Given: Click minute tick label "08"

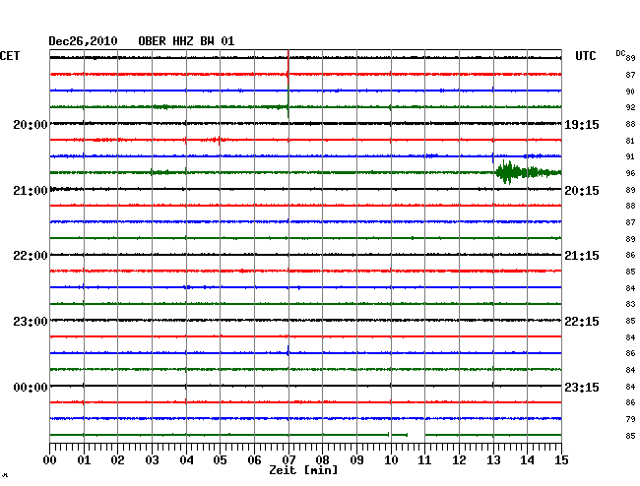Looking at the screenshot, I should coord(322,460).
